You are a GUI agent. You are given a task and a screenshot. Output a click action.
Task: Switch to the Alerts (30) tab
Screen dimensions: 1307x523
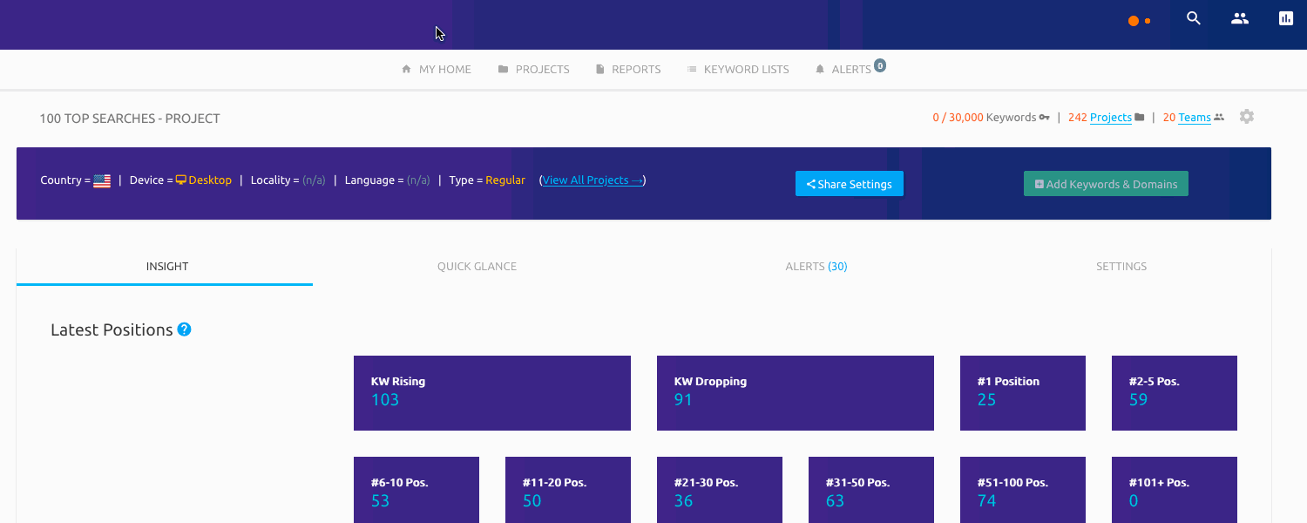point(816,267)
